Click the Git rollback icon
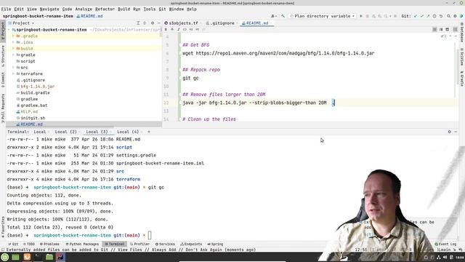Image resolution: width=465 pixels, height=262 pixels. pos(441,16)
